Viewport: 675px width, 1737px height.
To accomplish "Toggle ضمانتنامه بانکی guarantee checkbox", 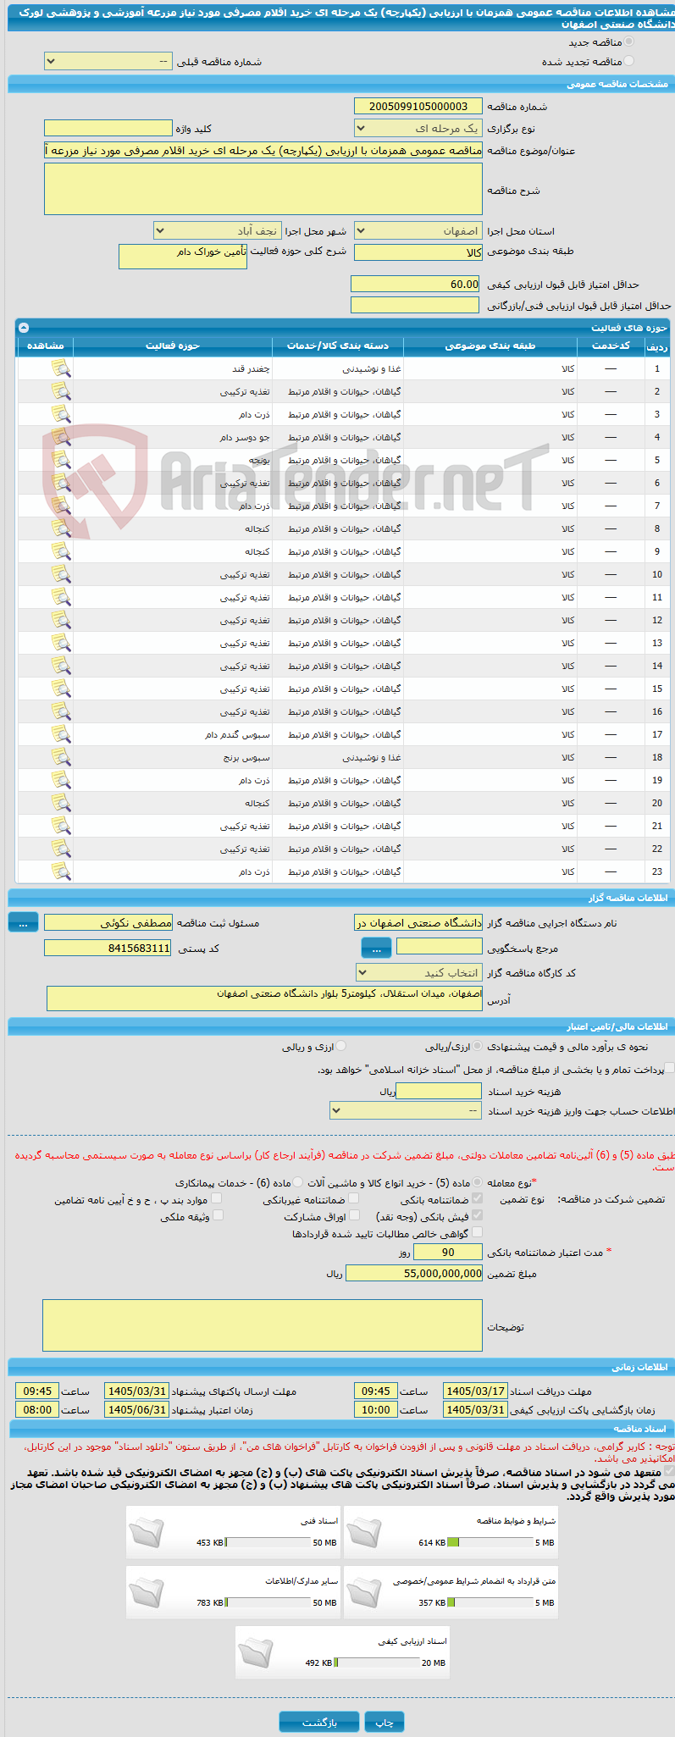I will pyautogui.click(x=478, y=1198).
